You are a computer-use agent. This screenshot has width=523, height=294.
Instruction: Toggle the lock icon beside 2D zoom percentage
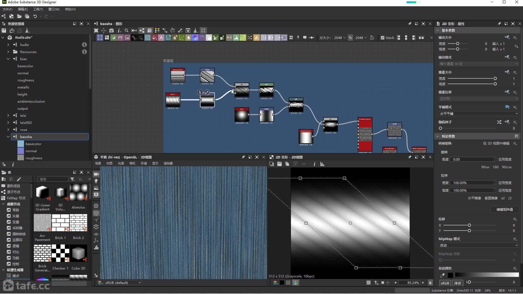[430, 283]
